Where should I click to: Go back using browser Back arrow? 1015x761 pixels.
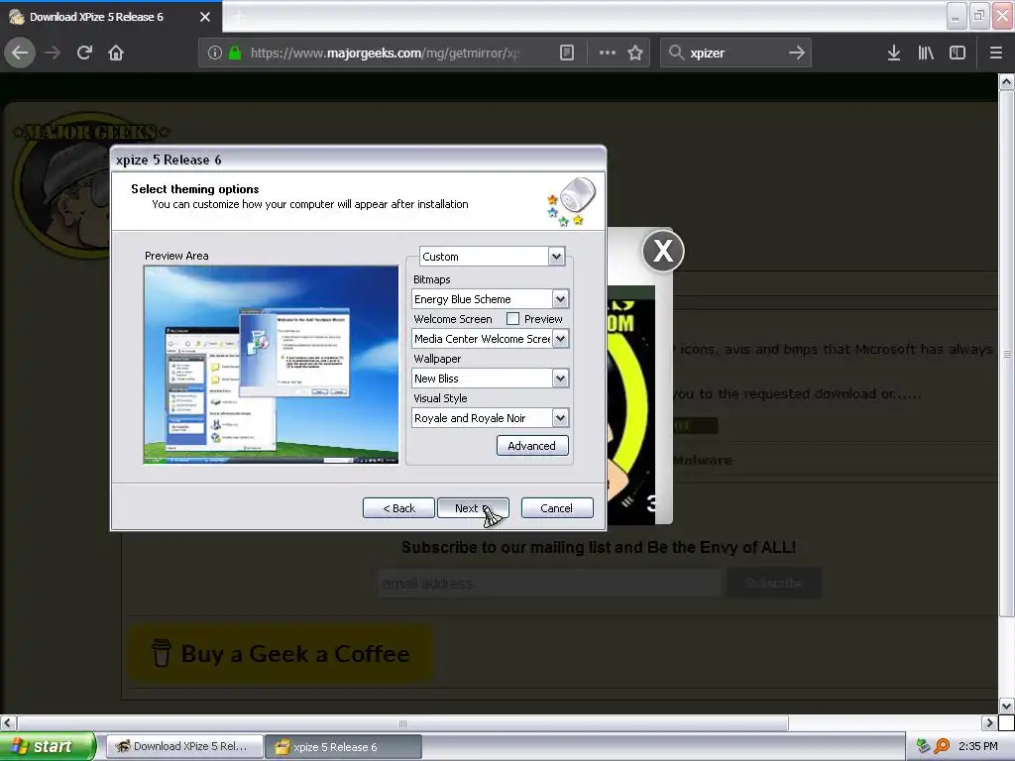[x=20, y=53]
